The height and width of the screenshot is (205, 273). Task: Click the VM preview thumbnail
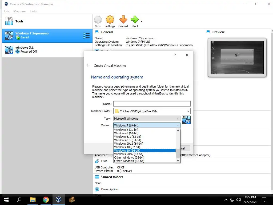point(237,58)
